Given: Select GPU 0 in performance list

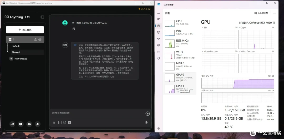Looking at the screenshot, I should (180, 77).
